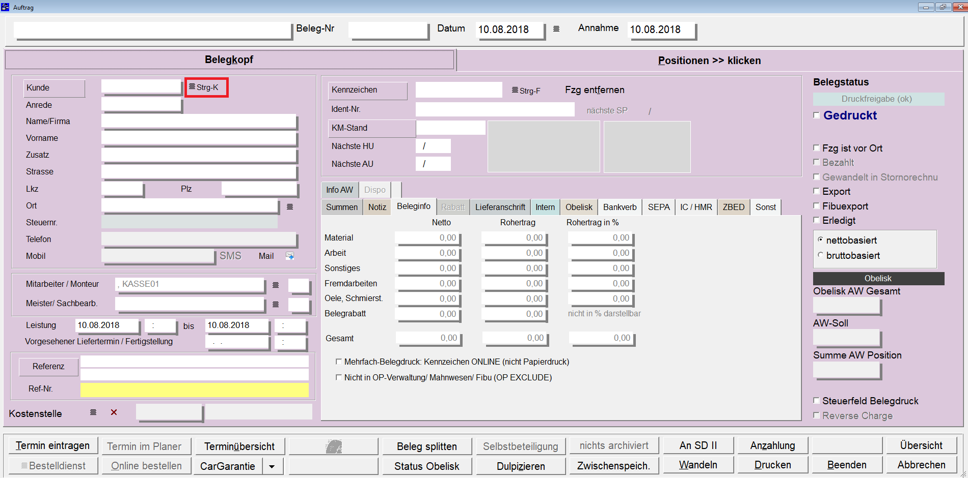Click the yellow Ref-Nr. field

[x=195, y=390]
